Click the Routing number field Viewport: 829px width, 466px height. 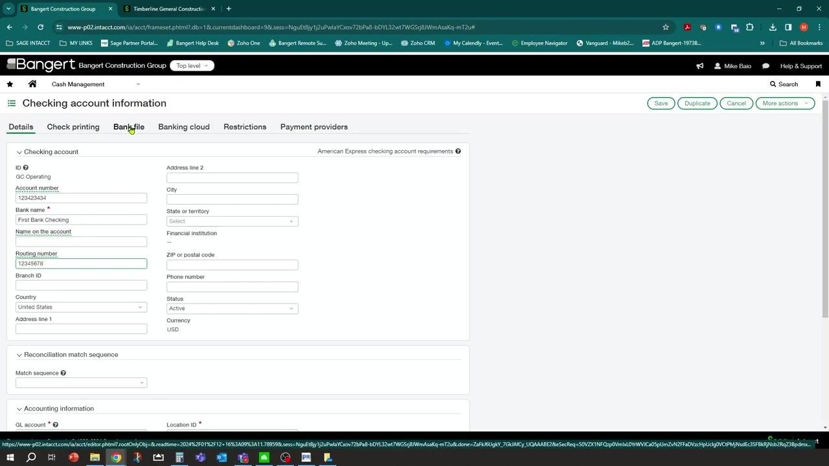click(81, 263)
